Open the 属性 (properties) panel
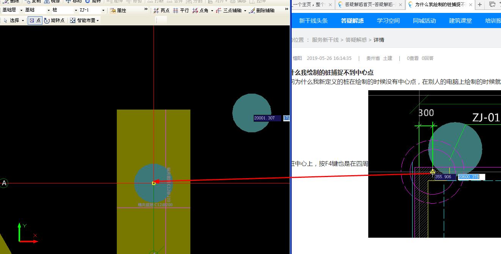The width and height of the screenshot is (501, 254). pyautogui.click(x=118, y=11)
